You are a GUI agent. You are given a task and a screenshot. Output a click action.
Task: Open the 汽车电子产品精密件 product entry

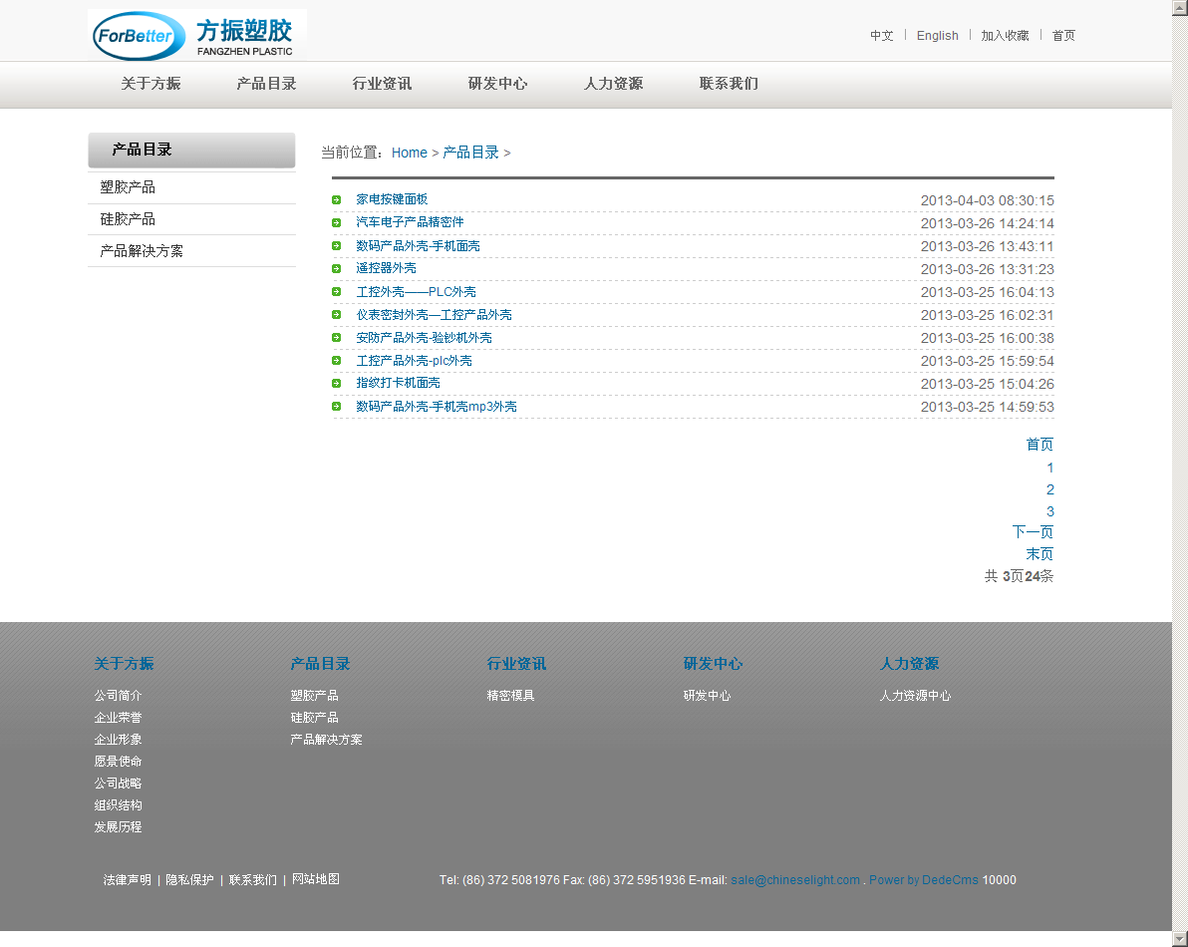[x=410, y=222]
